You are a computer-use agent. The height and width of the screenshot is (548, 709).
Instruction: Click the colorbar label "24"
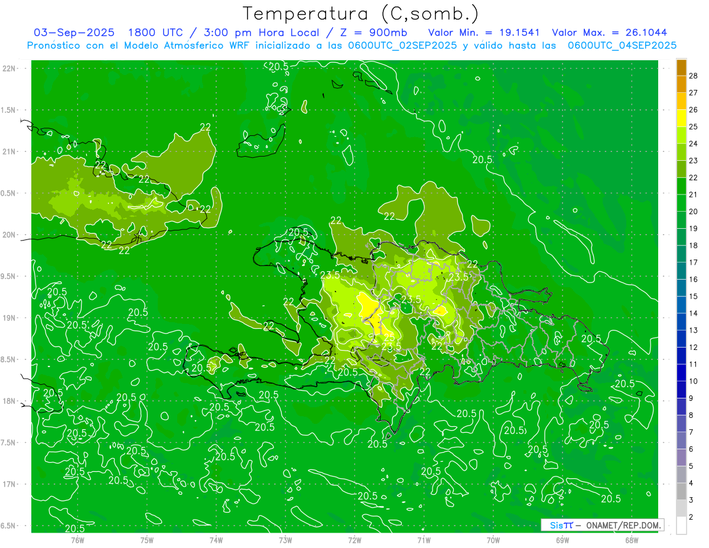coord(694,144)
